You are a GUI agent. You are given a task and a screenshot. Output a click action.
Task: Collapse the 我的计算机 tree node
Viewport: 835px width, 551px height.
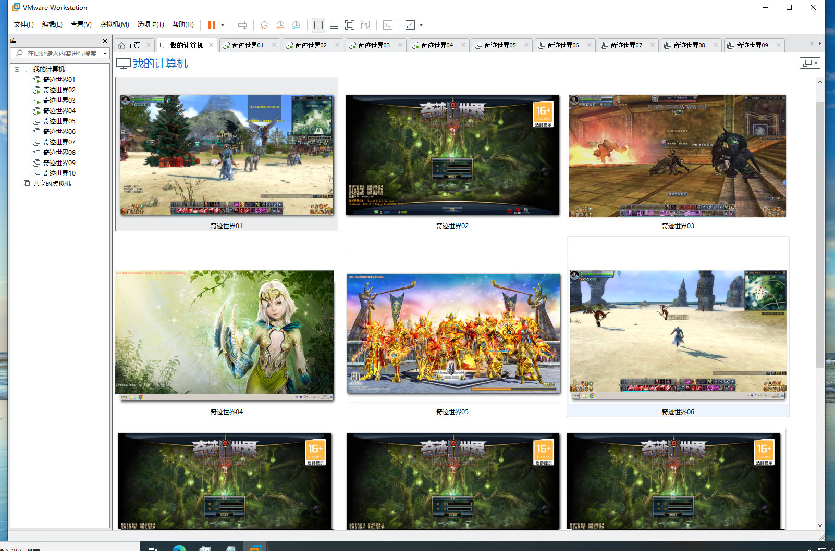(x=17, y=69)
